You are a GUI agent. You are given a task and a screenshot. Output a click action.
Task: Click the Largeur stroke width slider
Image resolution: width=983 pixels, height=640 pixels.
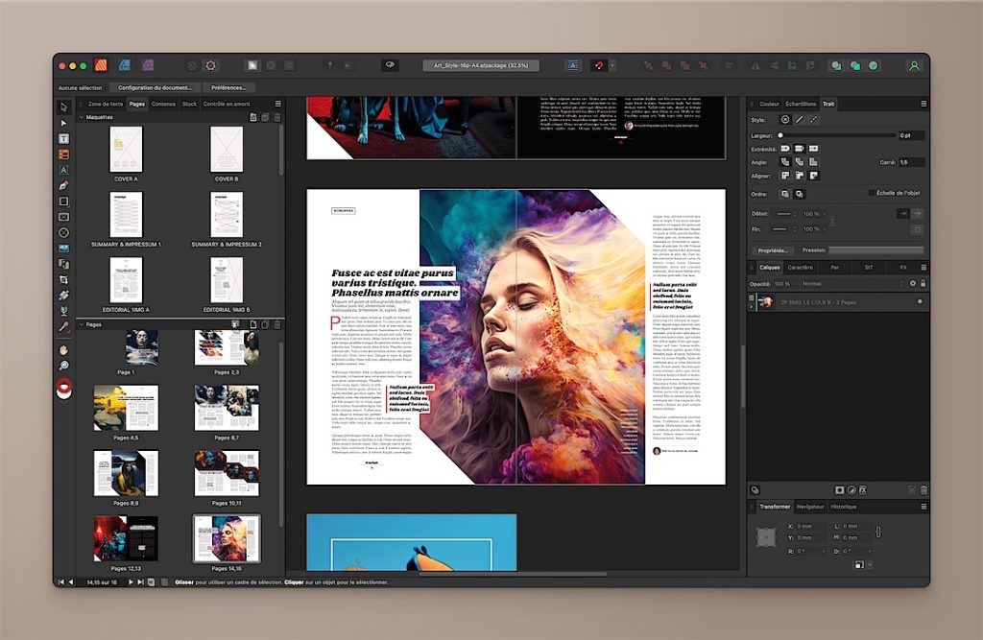pyautogui.click(x=835, y=135)
